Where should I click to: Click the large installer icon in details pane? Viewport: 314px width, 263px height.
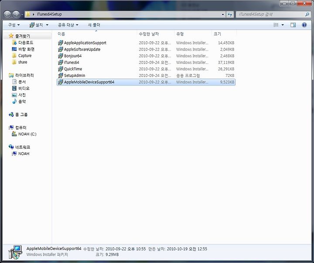coord(15,252)
